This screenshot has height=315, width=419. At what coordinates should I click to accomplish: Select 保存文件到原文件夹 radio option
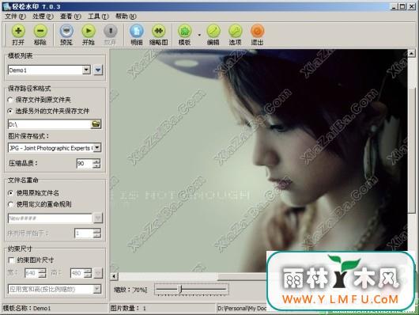(11, 100)
